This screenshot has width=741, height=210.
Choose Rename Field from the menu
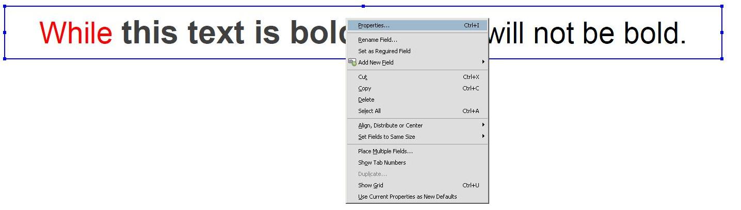[378, 40]
